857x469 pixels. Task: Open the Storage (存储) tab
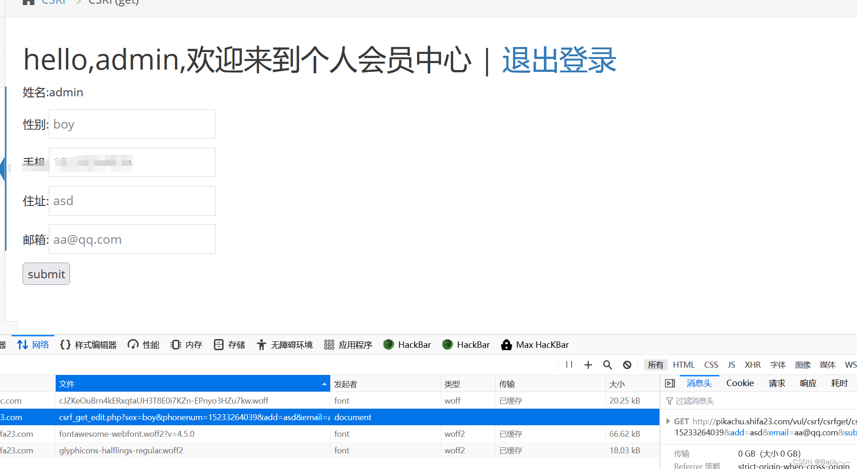229,345
